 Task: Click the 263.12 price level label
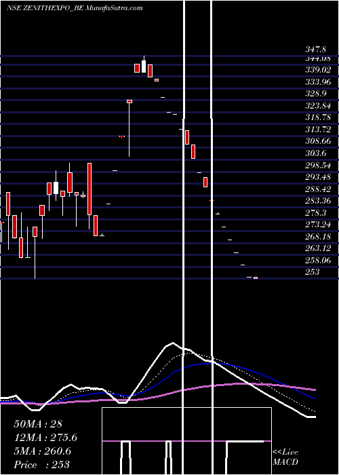pos(318,248)
